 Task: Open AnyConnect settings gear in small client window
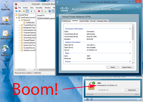87,99
